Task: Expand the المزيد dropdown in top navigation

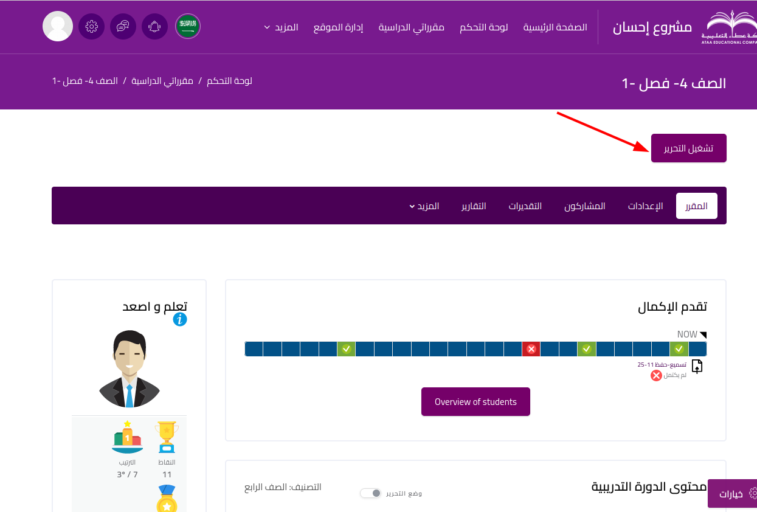Action: 282,27
